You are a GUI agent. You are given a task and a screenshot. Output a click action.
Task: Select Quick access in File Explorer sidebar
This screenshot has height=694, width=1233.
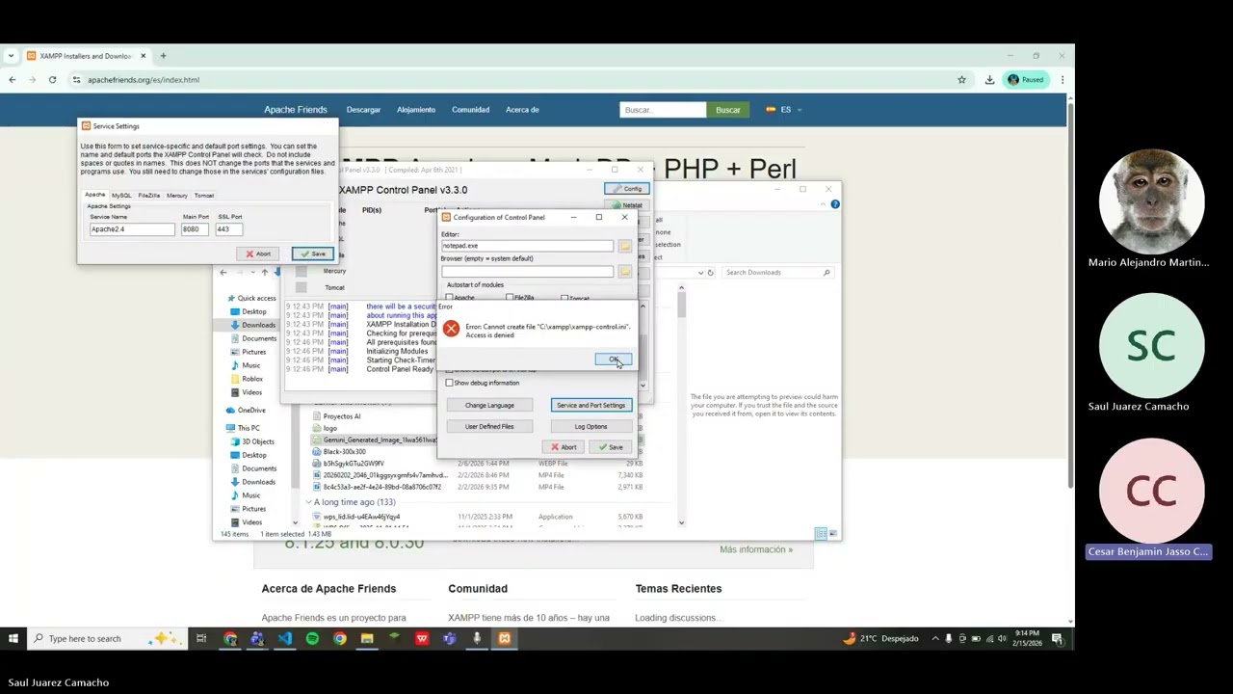[x=256, y=298]
